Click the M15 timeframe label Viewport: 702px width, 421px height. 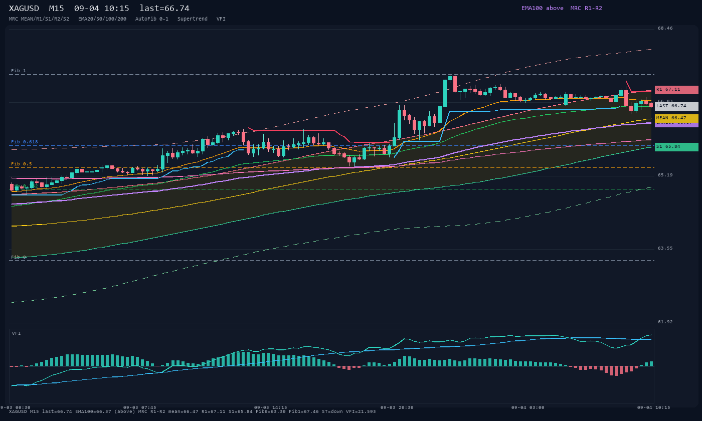(x=56, y=9)
